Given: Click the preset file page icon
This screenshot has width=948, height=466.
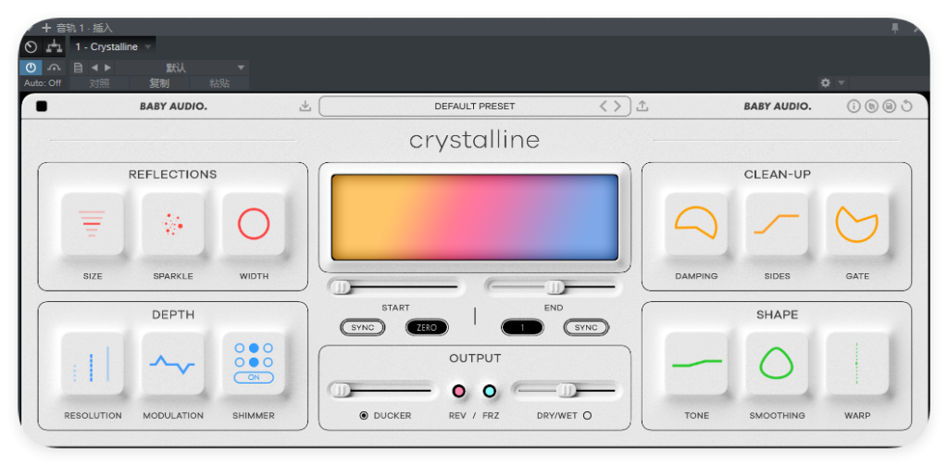Looking at the screenshot, I should [x=78, y=68].
